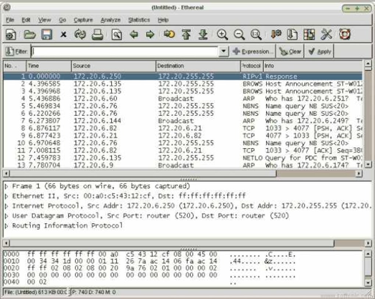The image size is (375, 299).
Task: Click hex dump offset 0010 line
Action: tap(150, 261)
